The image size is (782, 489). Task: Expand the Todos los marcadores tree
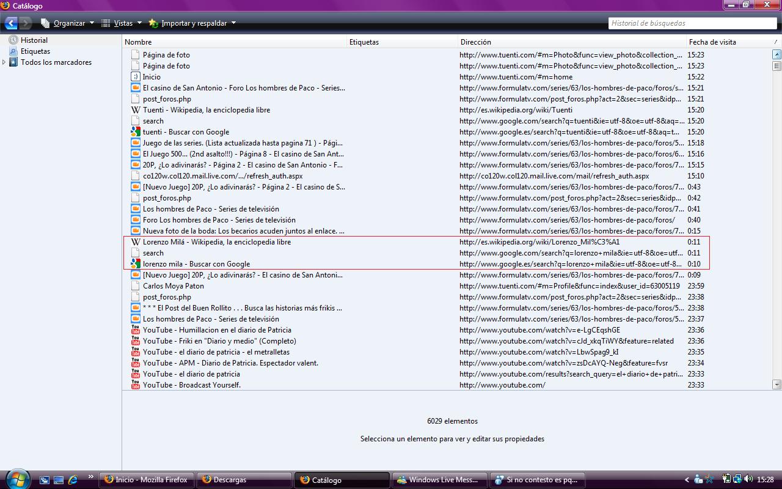4,62
